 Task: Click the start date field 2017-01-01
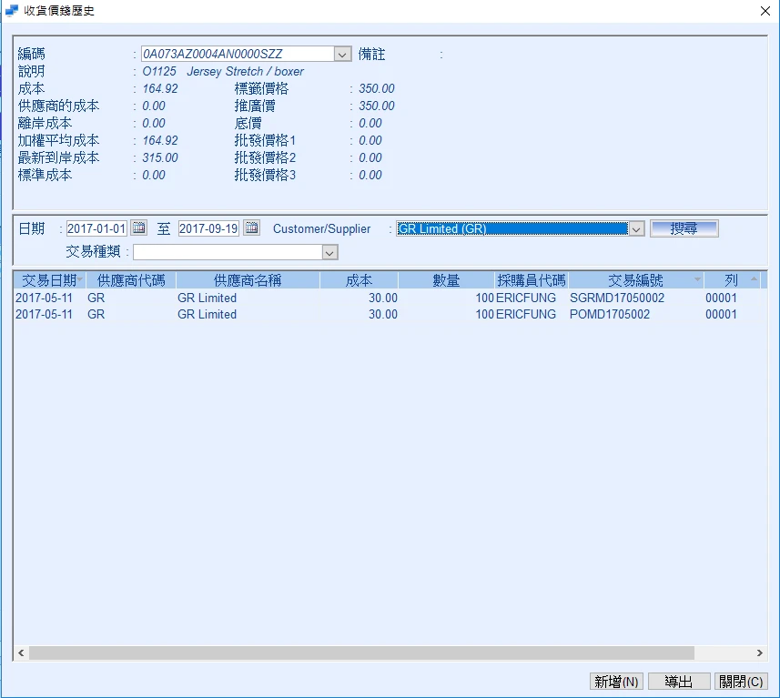click(x=96, y=228)
